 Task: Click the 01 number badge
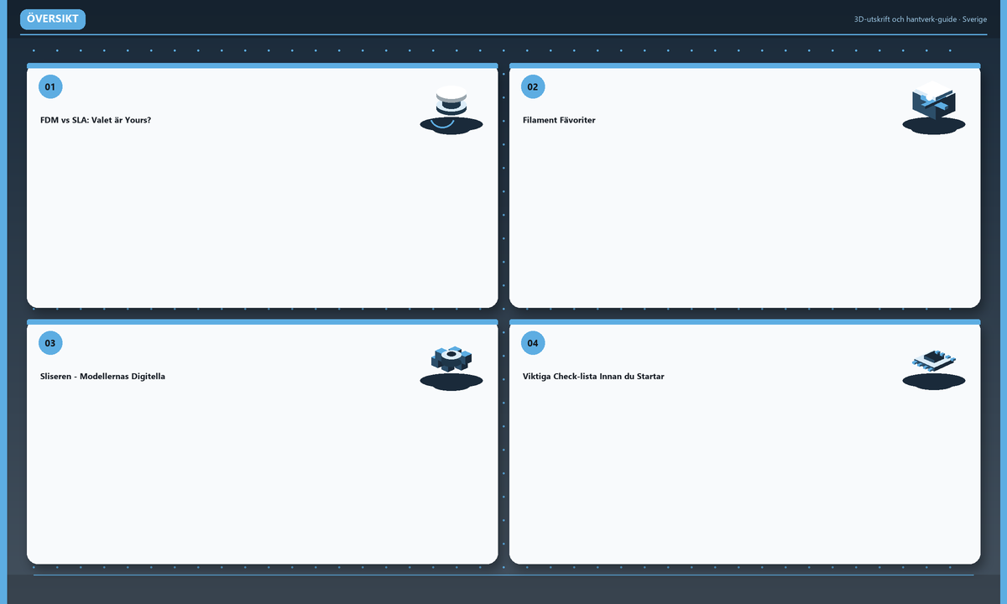(x=50, y=86)
